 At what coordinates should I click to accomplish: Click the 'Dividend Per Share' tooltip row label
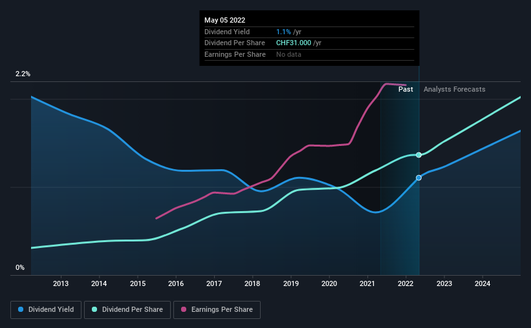tap(234, 43)
